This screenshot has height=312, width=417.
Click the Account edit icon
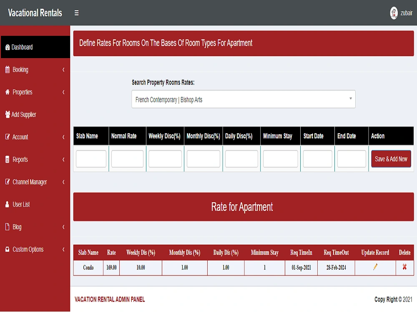point(8,137)
